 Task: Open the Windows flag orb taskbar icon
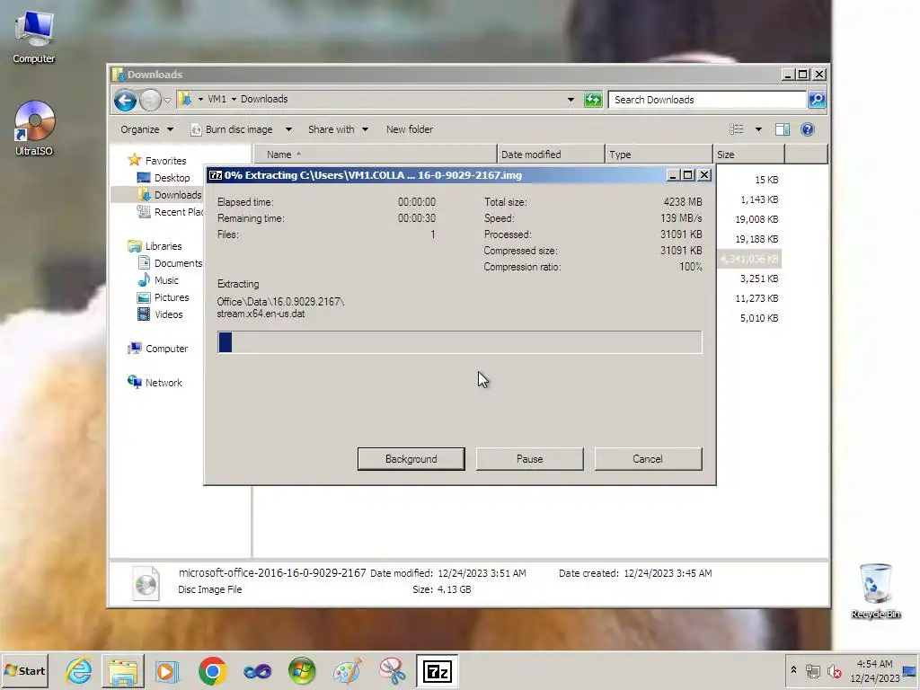[302, 671]
